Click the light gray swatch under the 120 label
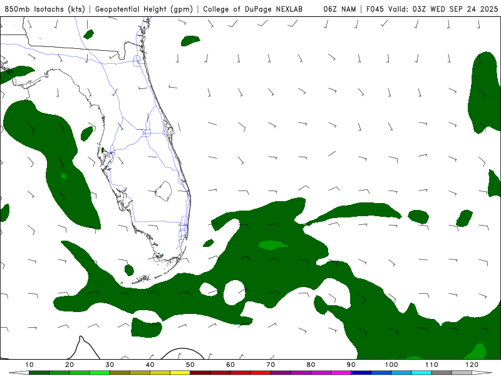 pos(462,372)
